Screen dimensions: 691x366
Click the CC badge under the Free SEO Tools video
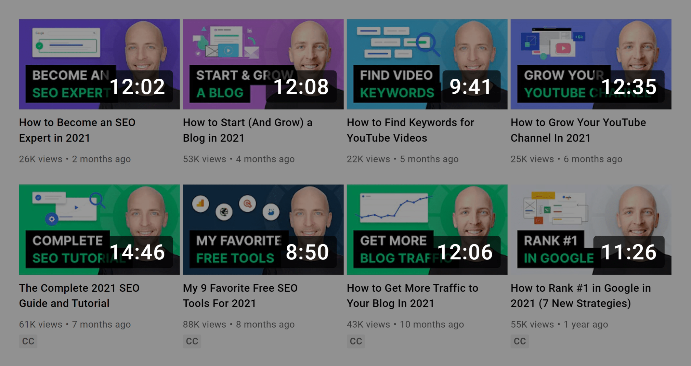tap(192, 341)
